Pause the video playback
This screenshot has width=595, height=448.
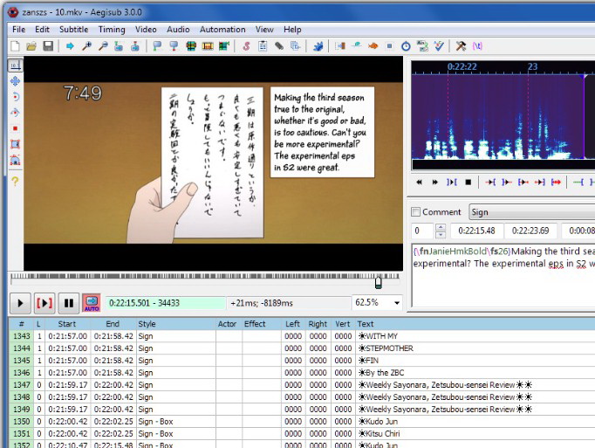(x=69, y=303)
